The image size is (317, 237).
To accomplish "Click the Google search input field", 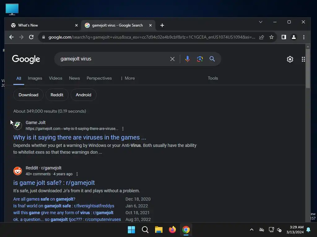I will coord(113,59).
